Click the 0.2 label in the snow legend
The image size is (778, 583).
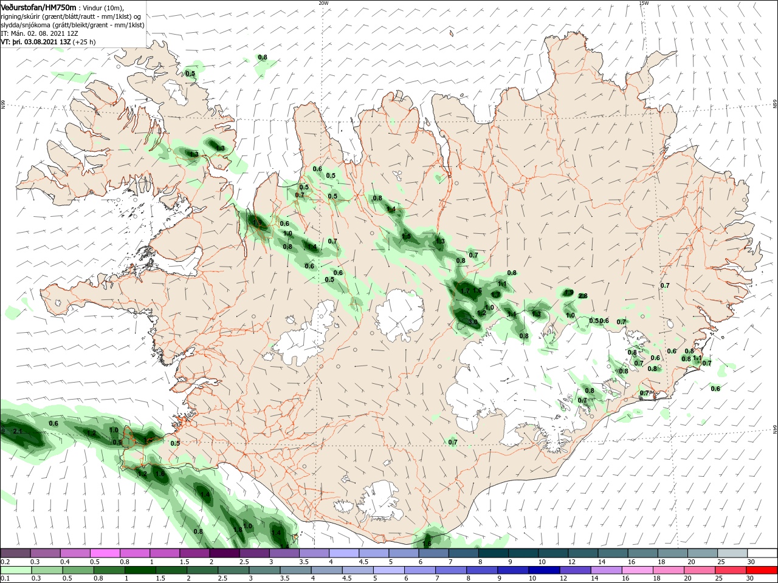[5, 562]
